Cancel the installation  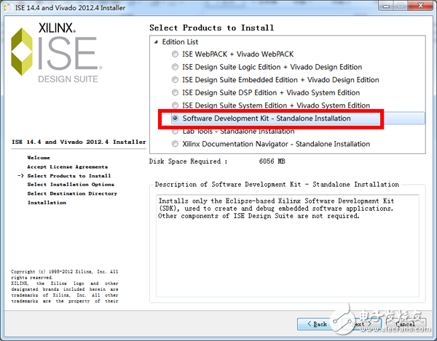click(x=403, y=323)
